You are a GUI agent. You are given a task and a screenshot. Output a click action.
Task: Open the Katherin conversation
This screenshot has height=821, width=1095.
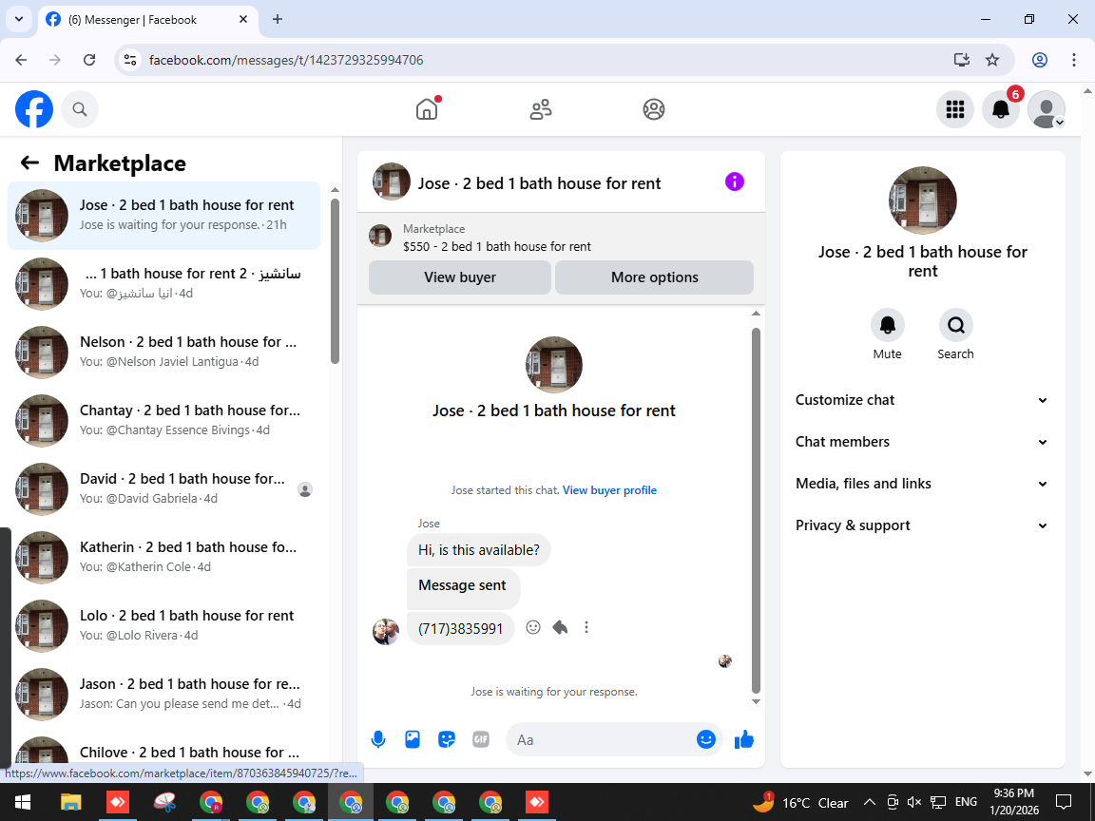(x=164, y=557)
